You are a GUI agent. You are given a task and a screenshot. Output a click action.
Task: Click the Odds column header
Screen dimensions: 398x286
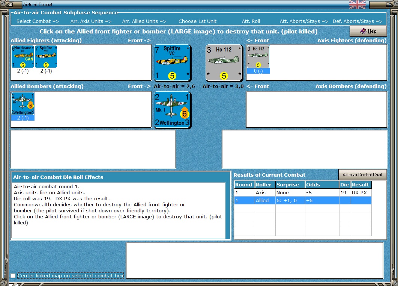322,185
